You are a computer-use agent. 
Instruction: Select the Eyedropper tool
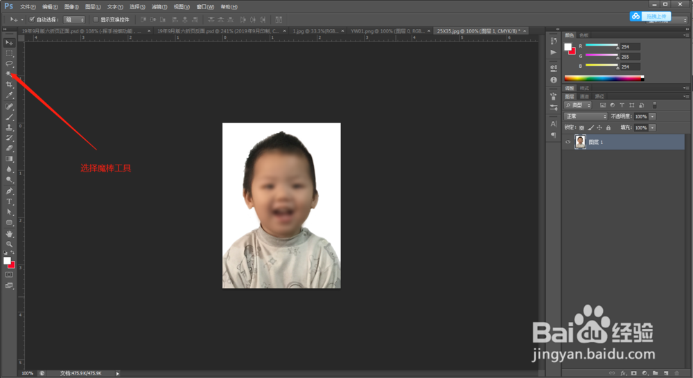pyautogui.click(x=9, y=95)
